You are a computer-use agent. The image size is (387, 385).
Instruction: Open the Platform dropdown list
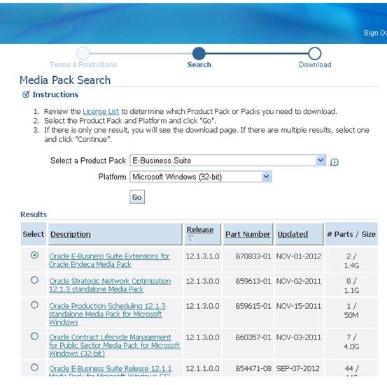[x=200, y=177]
